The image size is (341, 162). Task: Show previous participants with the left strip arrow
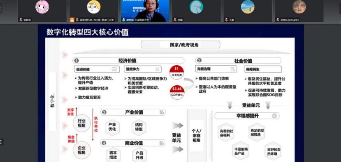(1, 9)
